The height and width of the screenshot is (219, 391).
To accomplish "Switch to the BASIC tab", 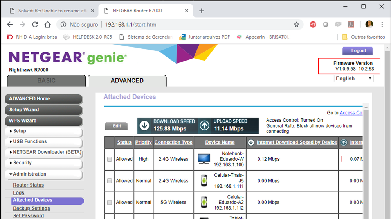I will point(47,80).
